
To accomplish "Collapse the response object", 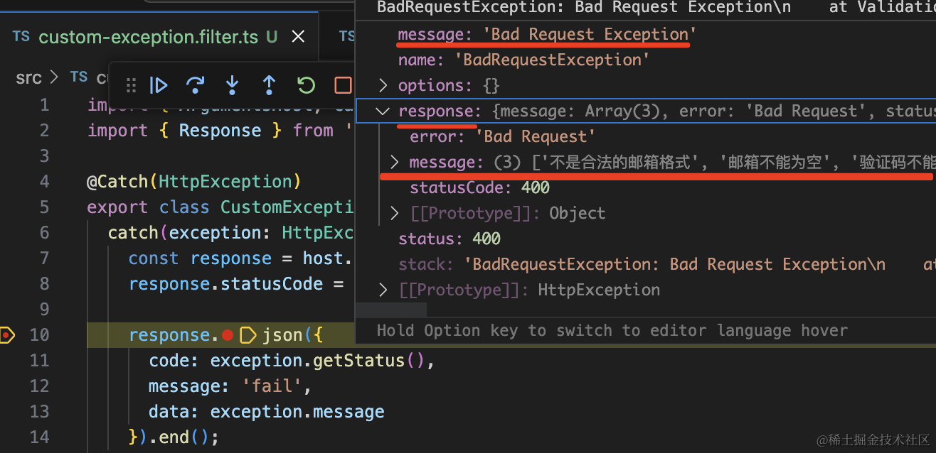I will [x=383, y=111].
